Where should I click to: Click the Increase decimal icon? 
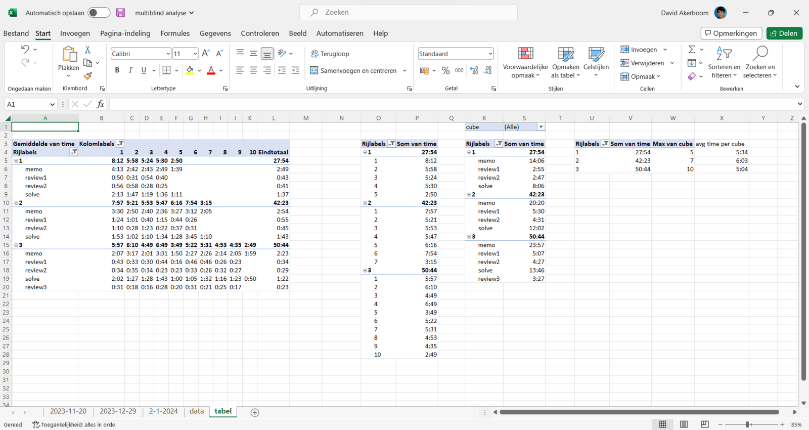(x=474, y=70)
